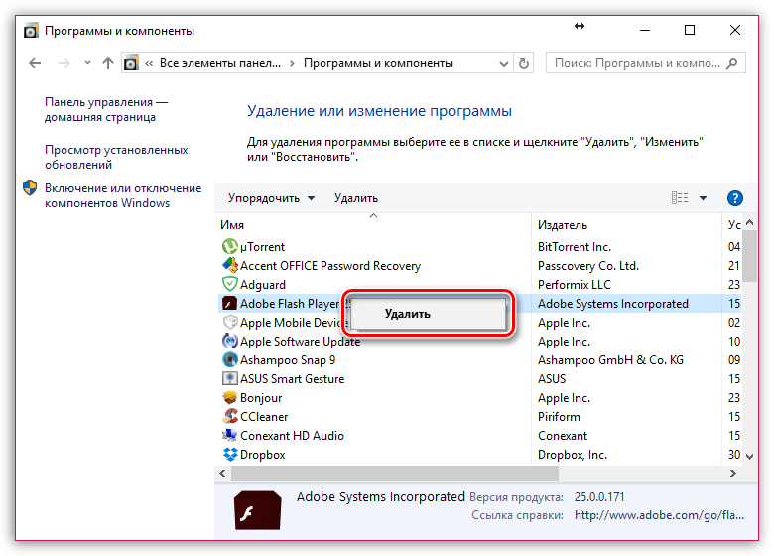The width and height of the screenshot is (774, 556).
Task: Sort list by the Издатель column header
Action: click(x=563, y=225)
